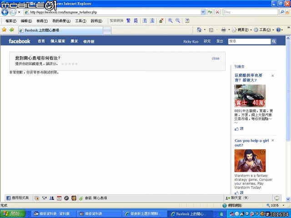Expand the Print dropdown arrow
This screenshot has width=291, height=218.
pos(229,30)
